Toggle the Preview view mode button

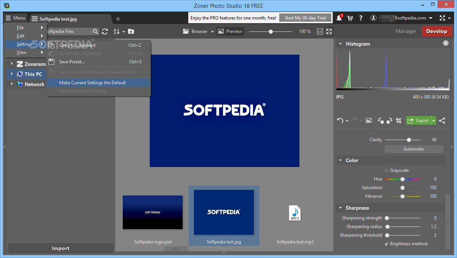point(230,31)
